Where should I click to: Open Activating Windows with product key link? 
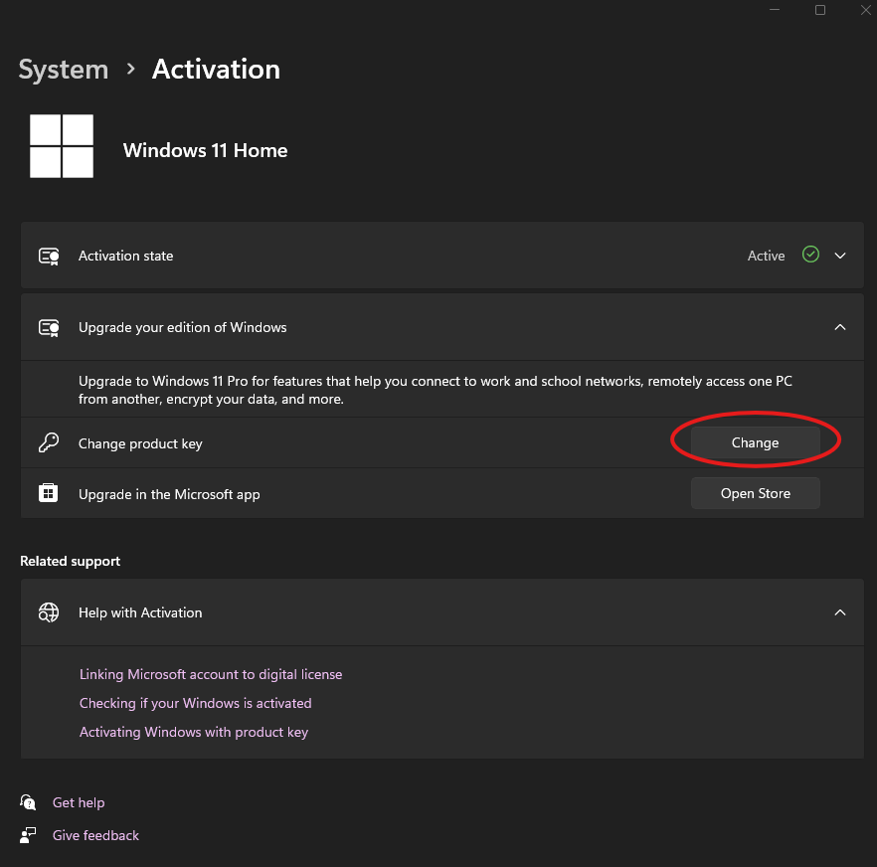point(194,732)
